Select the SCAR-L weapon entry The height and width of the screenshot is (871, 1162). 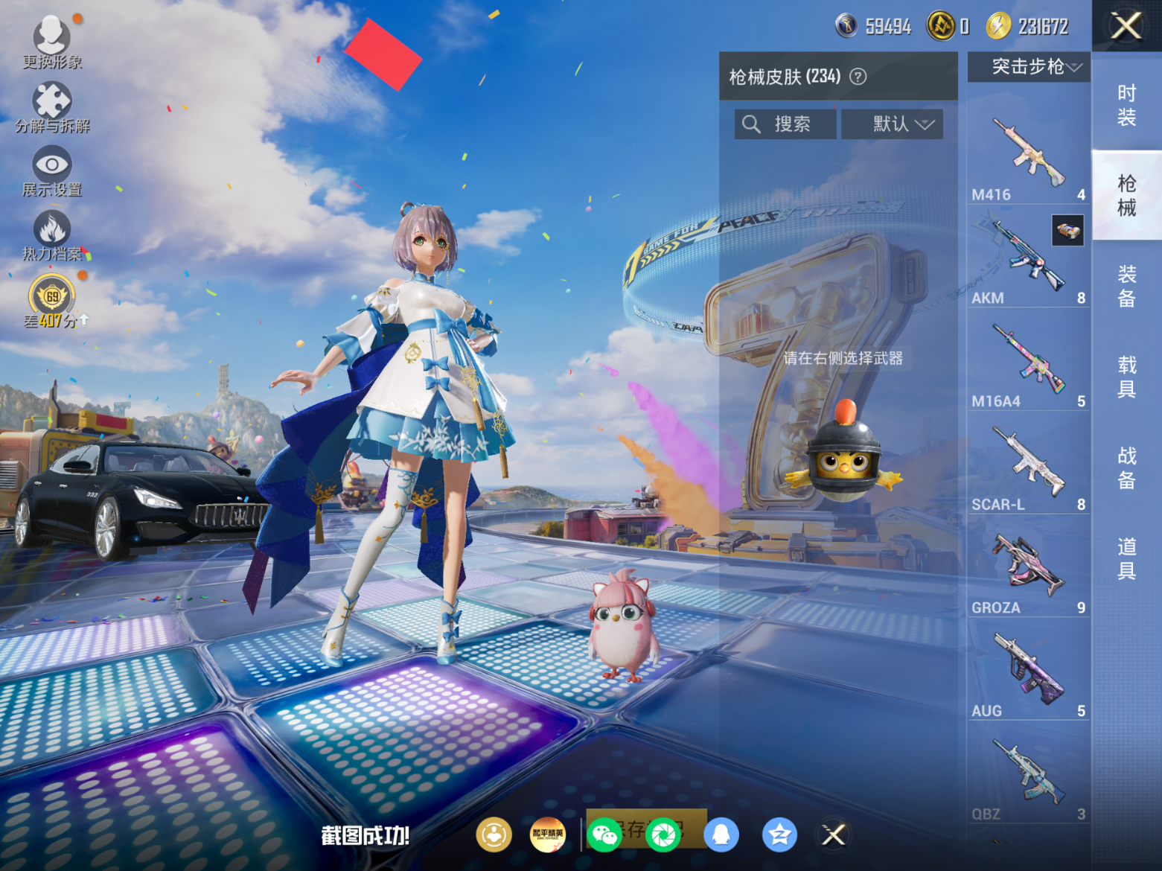tap(1028, 463)
